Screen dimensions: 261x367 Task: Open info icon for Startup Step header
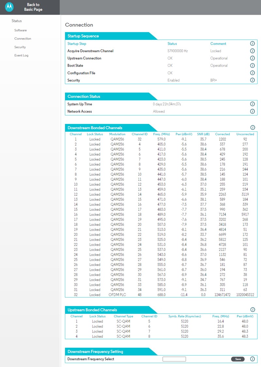(x=252, y=43)
